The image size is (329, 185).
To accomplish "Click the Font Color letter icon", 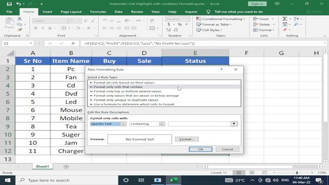I will point(89,28).
